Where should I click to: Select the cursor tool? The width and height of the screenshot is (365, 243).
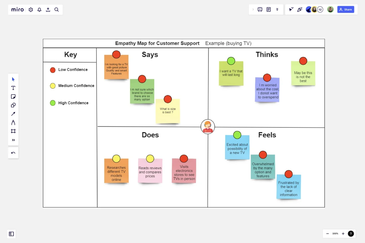pos(13,79)
